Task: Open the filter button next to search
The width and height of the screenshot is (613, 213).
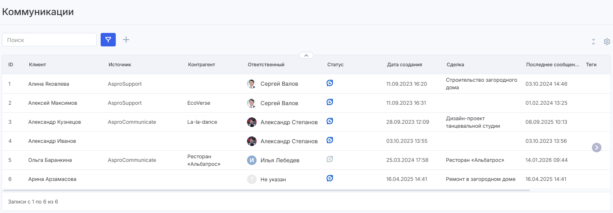Action: (108, 40)
